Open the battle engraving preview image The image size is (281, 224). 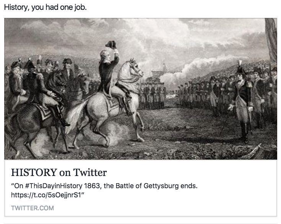pos(140,89)
